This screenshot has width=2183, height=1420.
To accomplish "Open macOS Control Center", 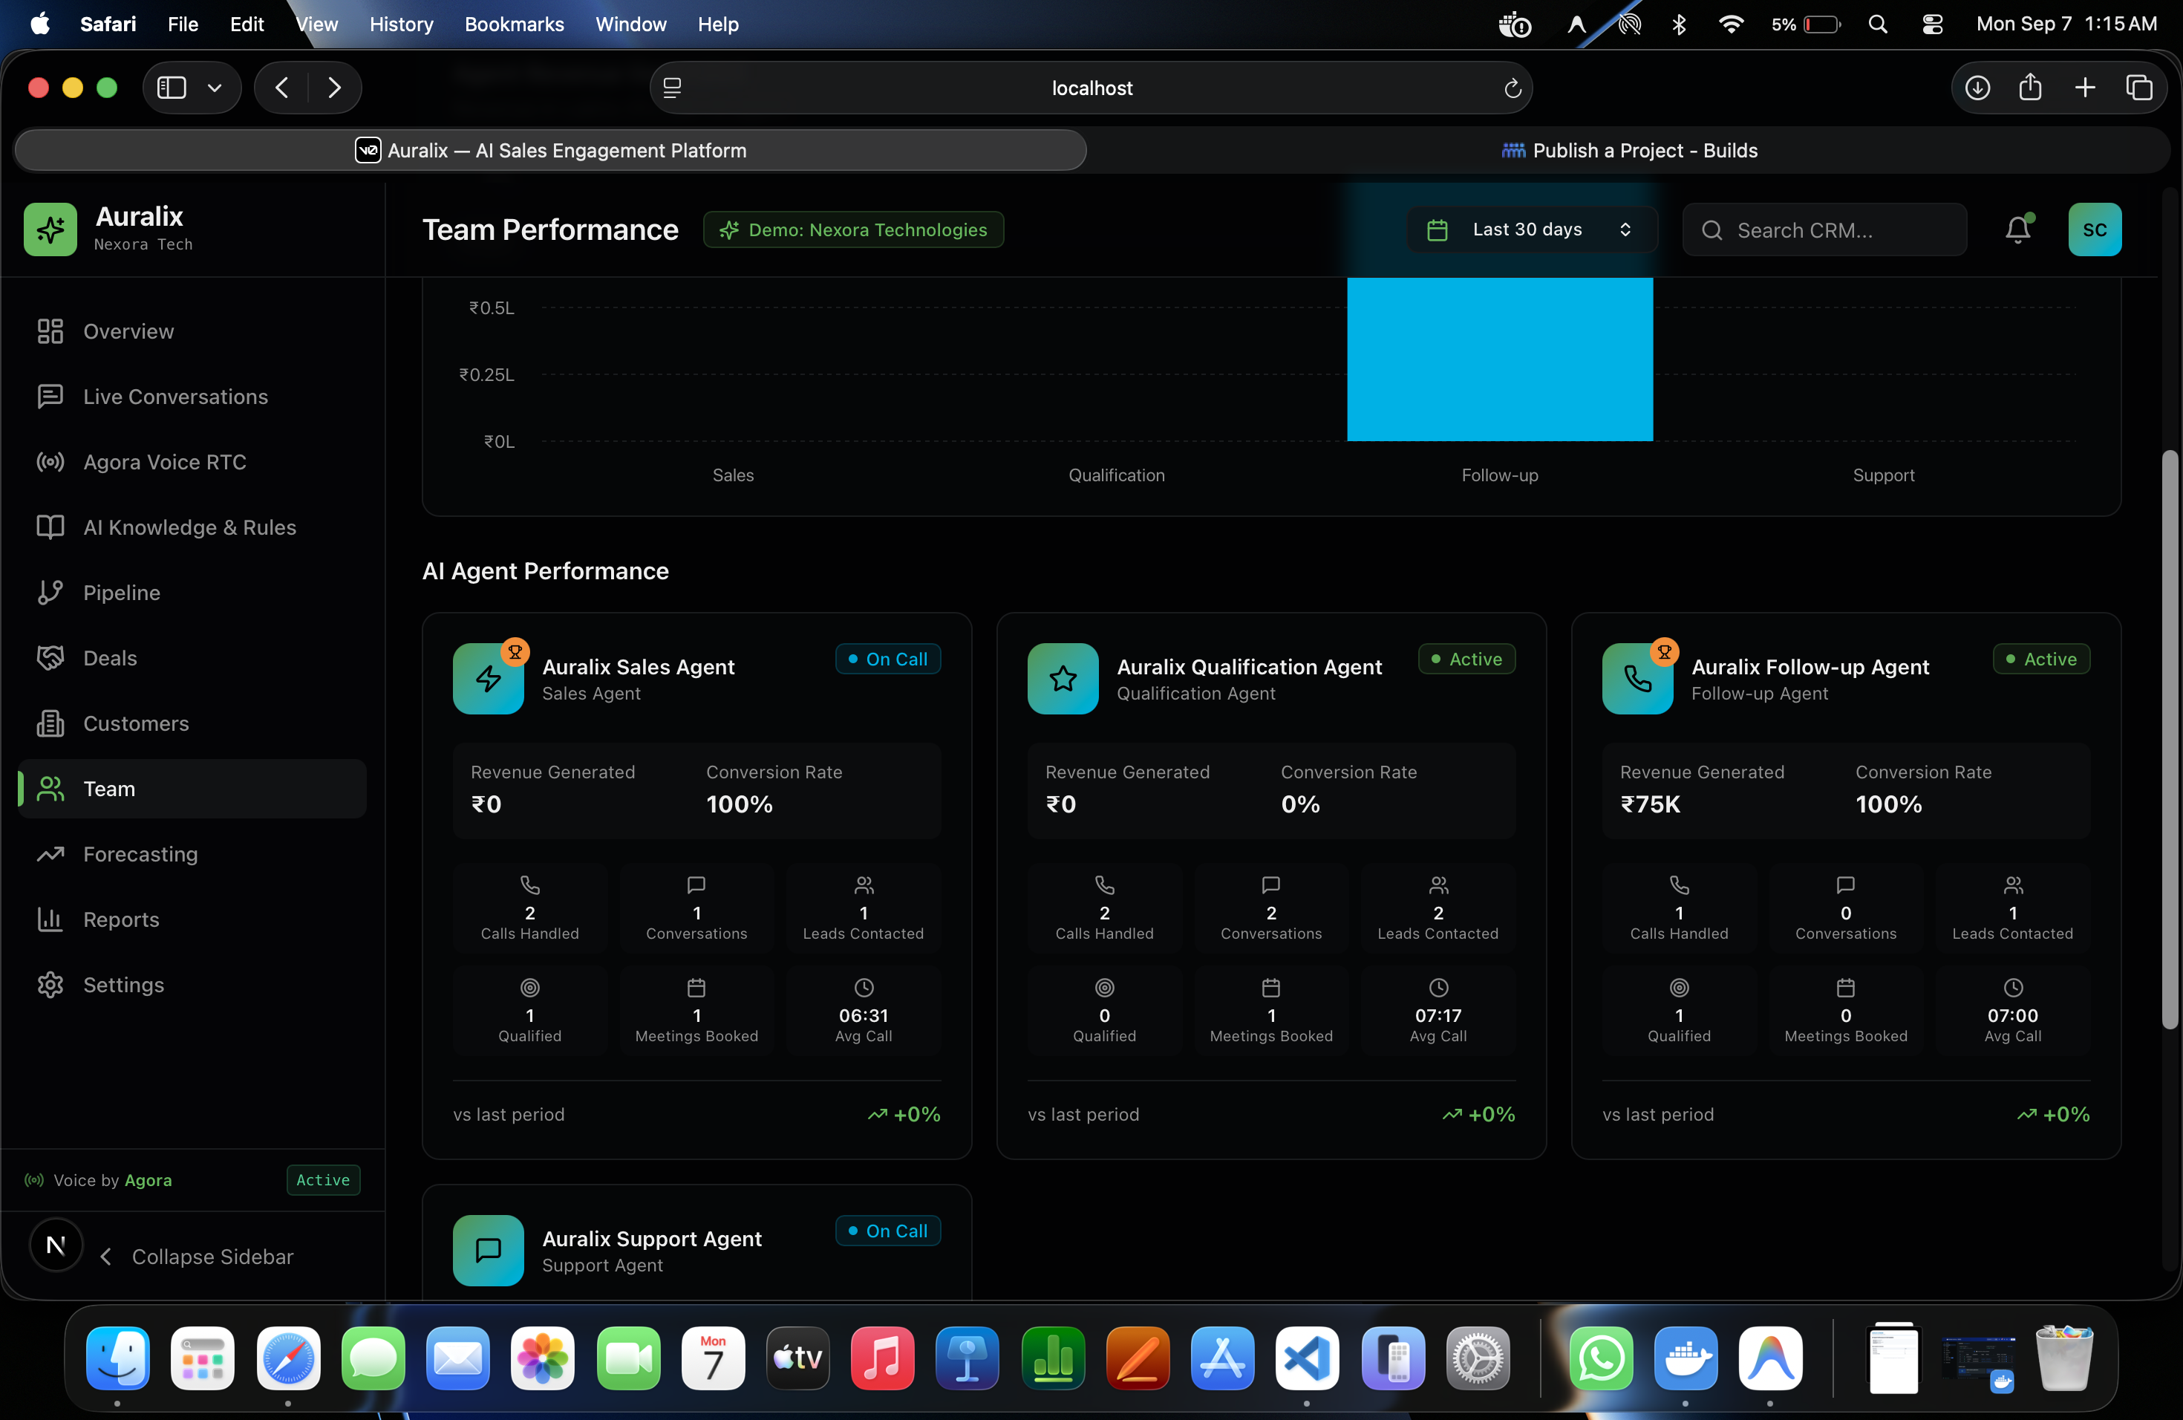I will [x=1933, y=24].
